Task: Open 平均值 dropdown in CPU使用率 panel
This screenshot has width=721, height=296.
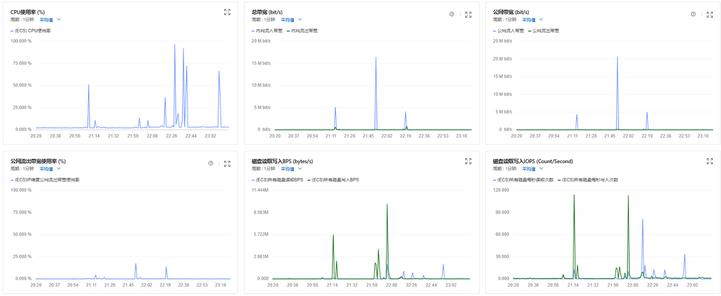Action: tap(50, 19)
